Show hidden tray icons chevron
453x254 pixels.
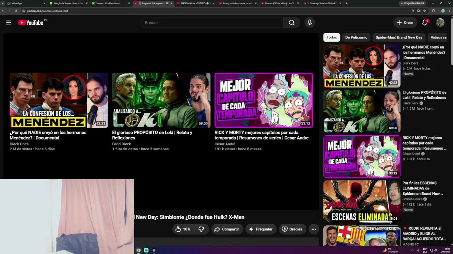point(412,250)
